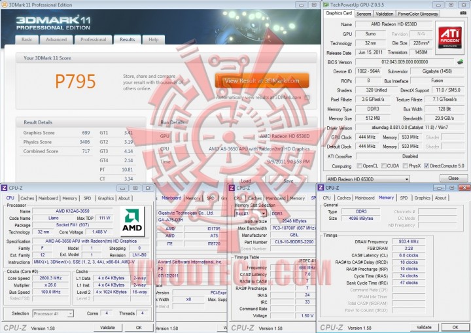
Task: Open the PowerColor Giveaway tab in GPU-Z
Action: click(418, 14)
